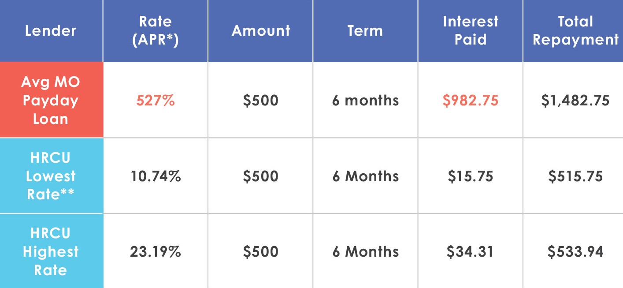Select the $34.31 interest paid cell
The width and height of the screenshot is (623, 288).
tap(471, 251)
